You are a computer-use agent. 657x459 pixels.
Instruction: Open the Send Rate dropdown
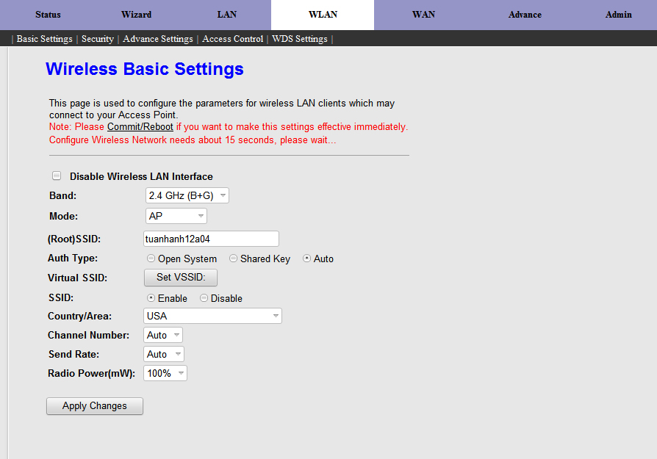163,354
